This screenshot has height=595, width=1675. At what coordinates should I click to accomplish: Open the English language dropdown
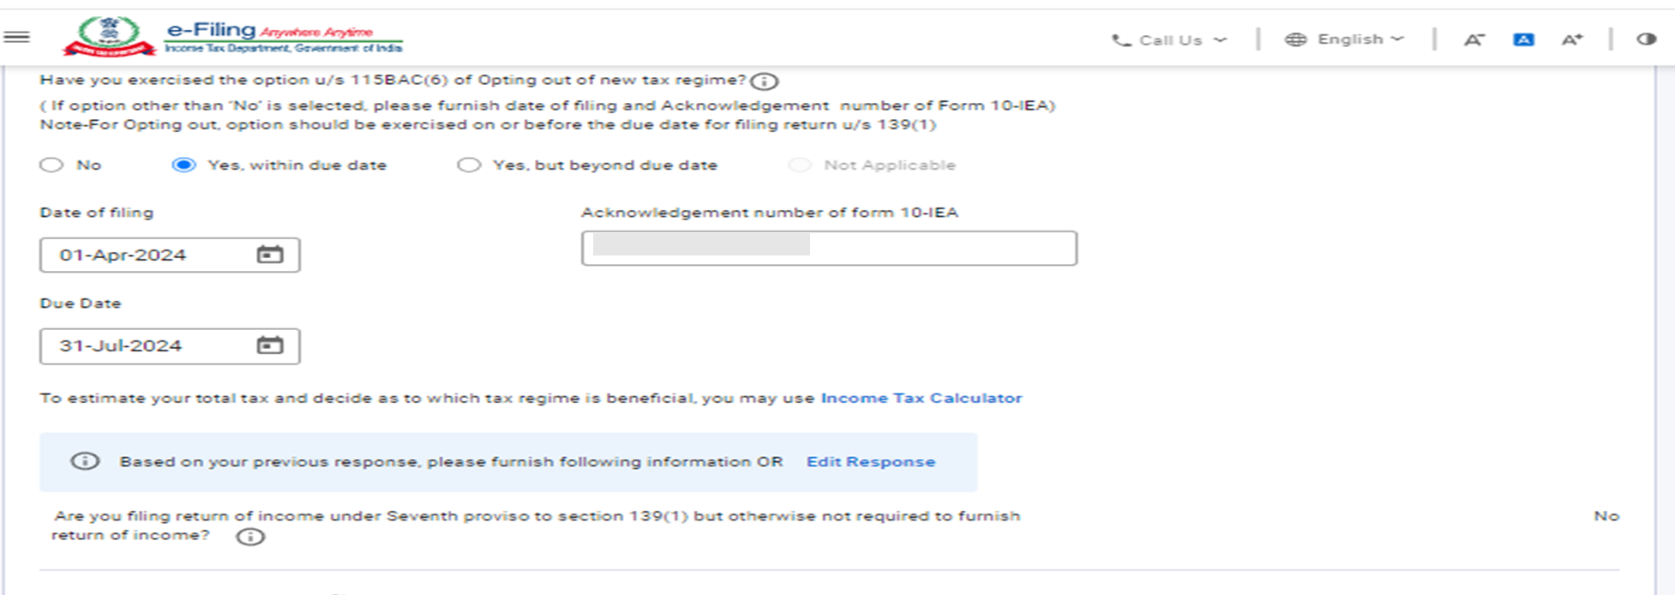click(x=1344, y=39)
